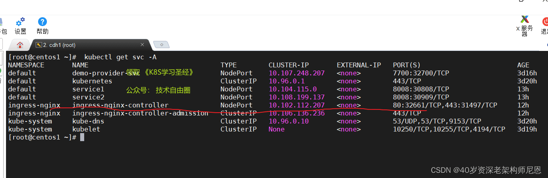The height and width of the screenshot is (178, 548).
Task: Click the ingress-nginx-controller service name
Action: (x=120, y=105)
